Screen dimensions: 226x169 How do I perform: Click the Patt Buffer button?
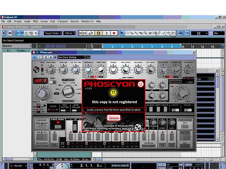pyautogui.click(x=63, y=110)
